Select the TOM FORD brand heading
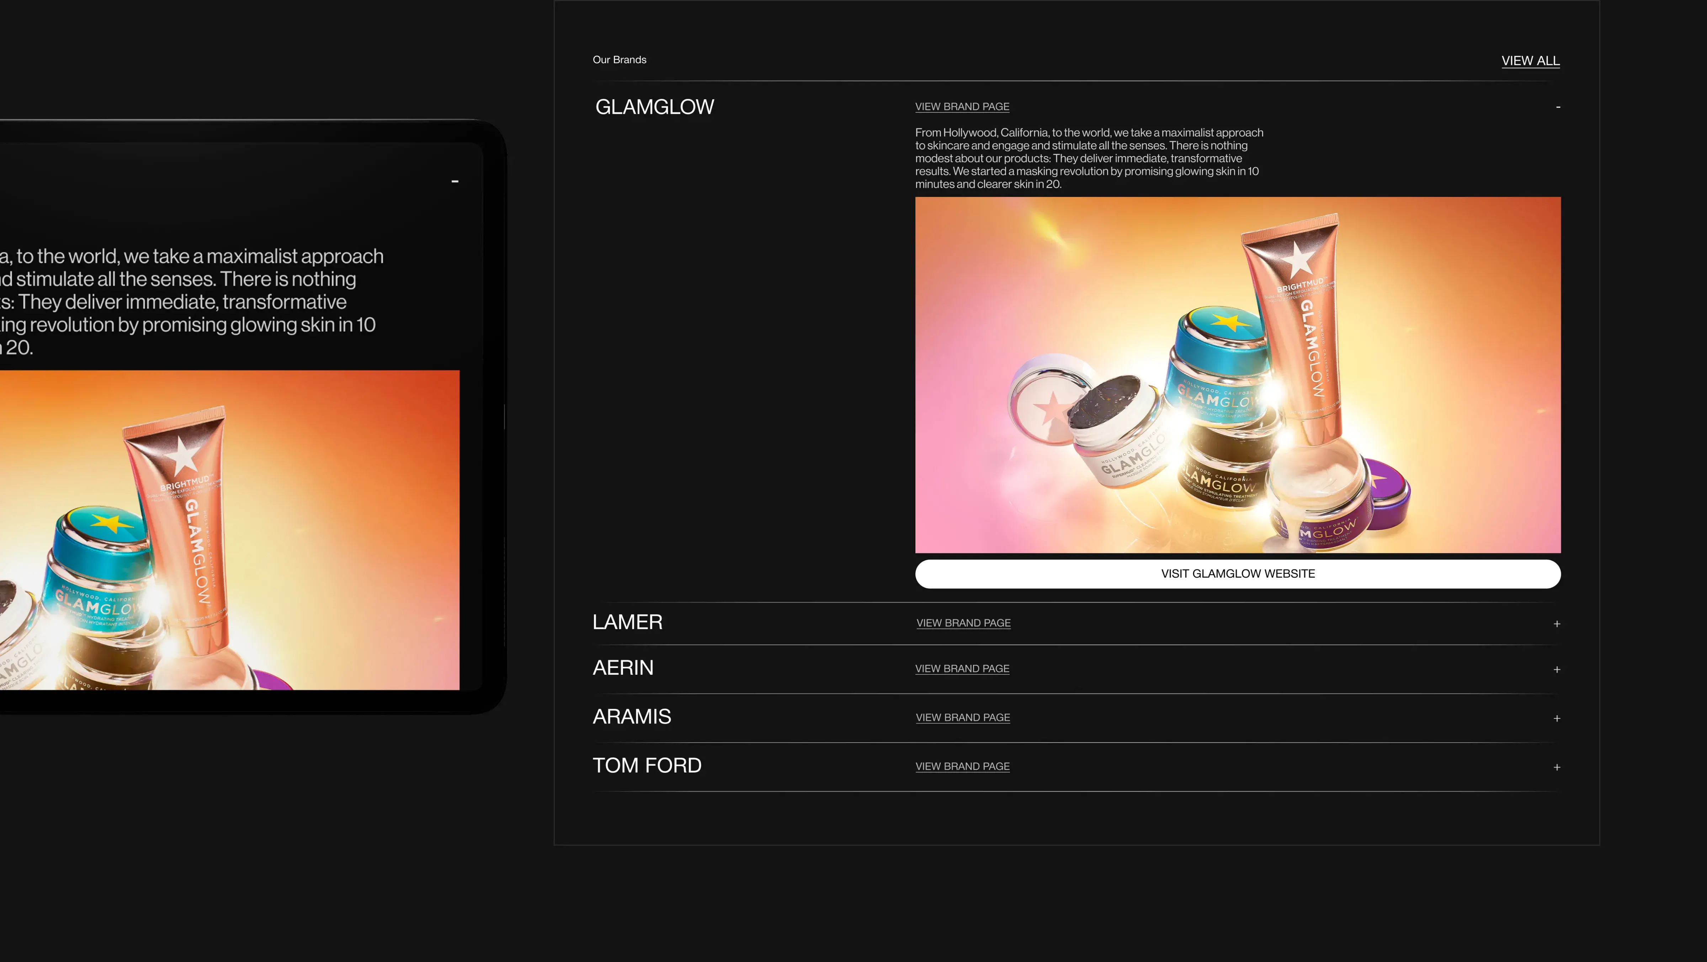1707x962 pixels. click(646, 766)
